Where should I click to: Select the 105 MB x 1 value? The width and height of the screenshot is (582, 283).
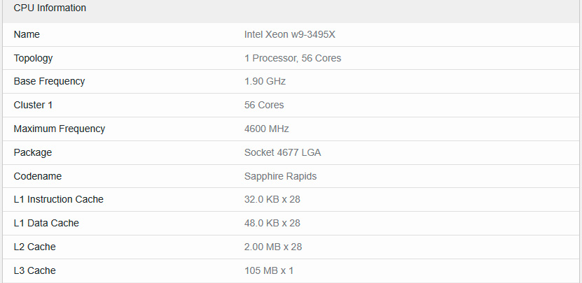(268, 270)
